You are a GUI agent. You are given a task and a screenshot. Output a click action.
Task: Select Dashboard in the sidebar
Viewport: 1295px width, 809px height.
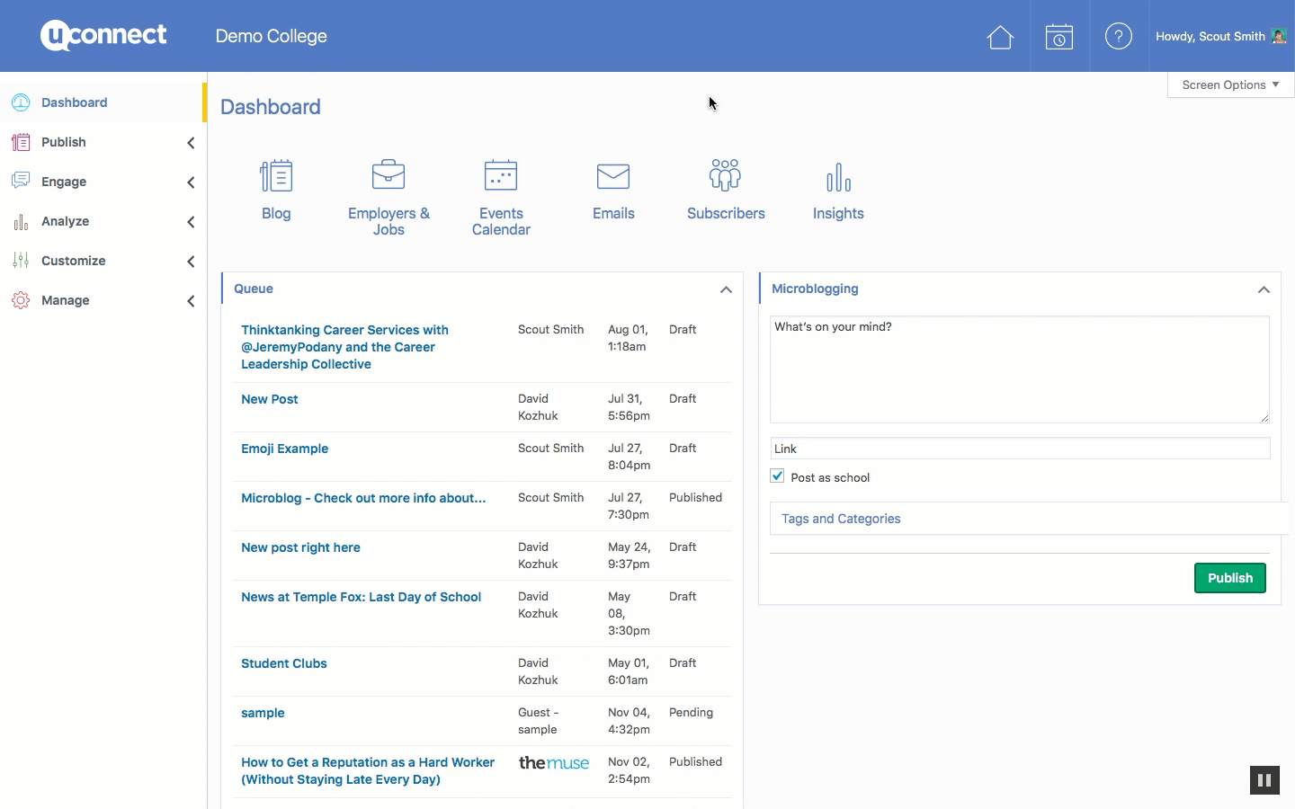74,102
